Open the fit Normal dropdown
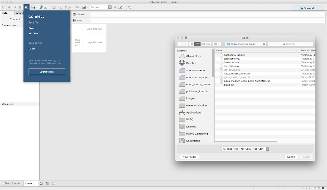The height and width of the screenshot is (190, 327). 100,7
